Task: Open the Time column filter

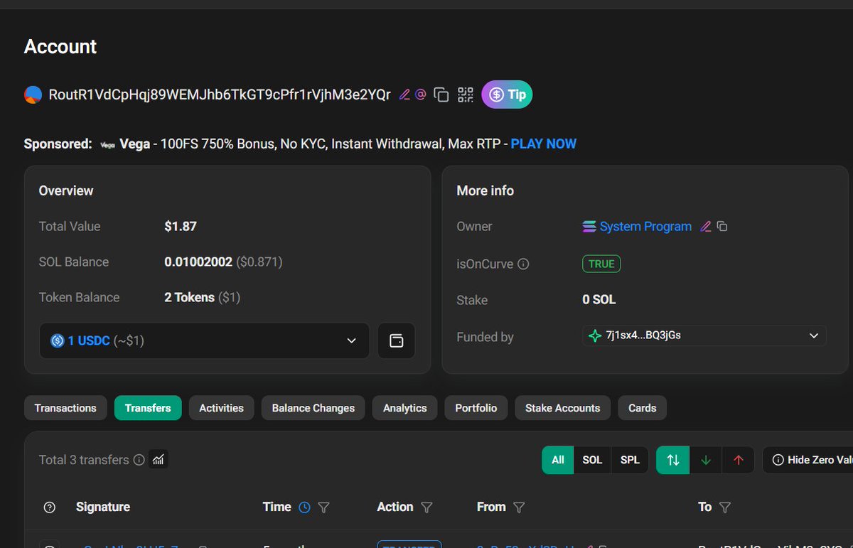Action: click(x=323, y=507)
